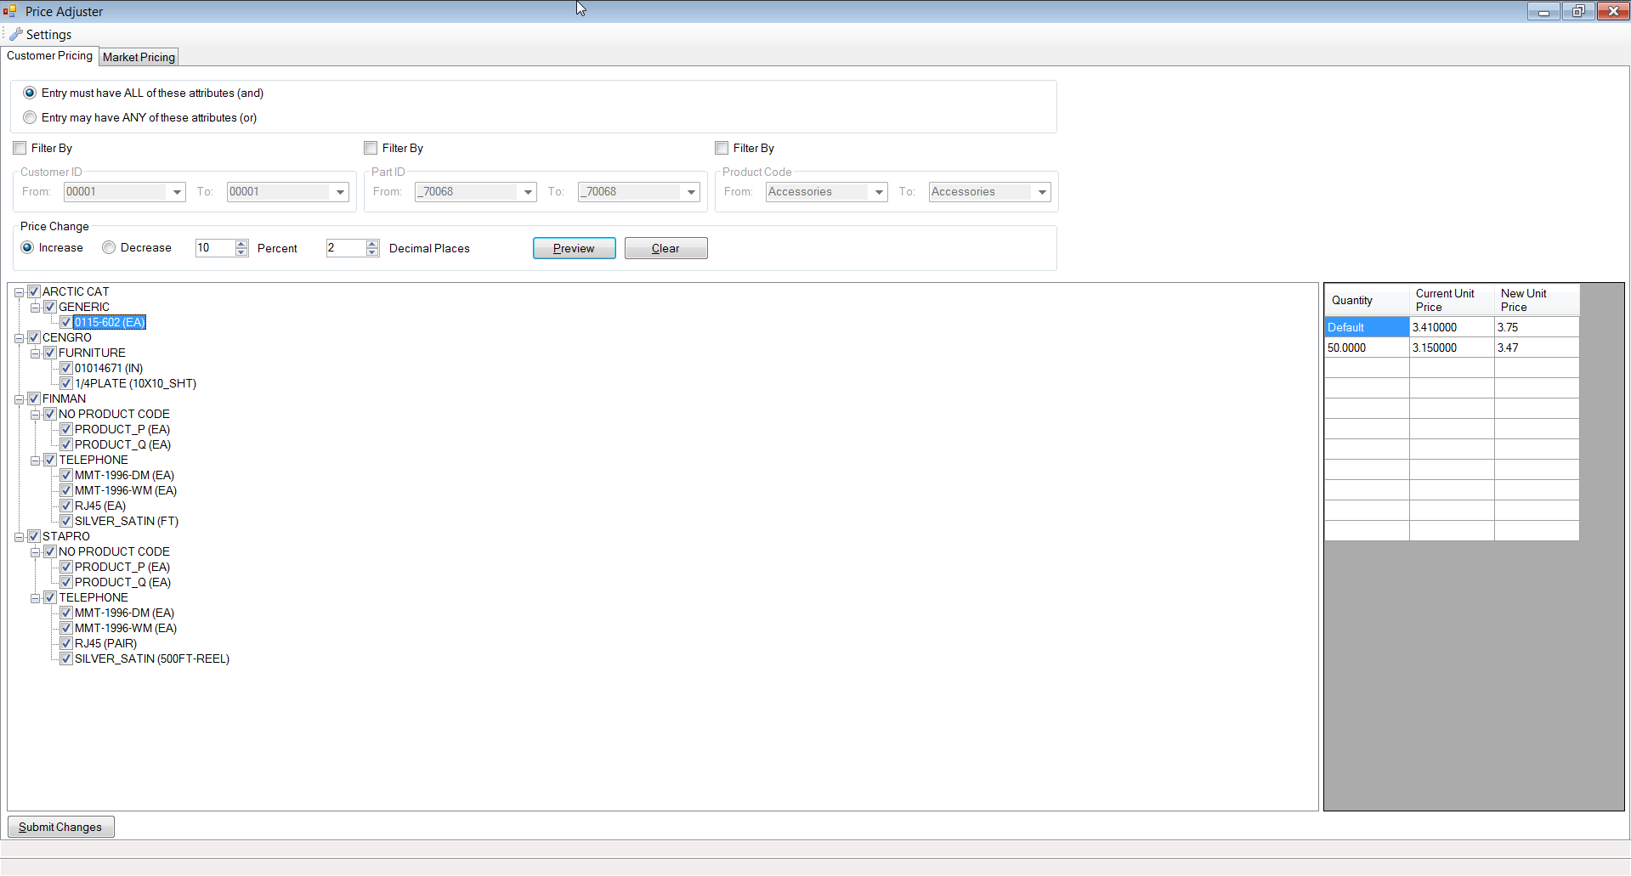
Task: Select the SILVER_SATIN (500FT-REEL) tree item
Action: [151, 658]
